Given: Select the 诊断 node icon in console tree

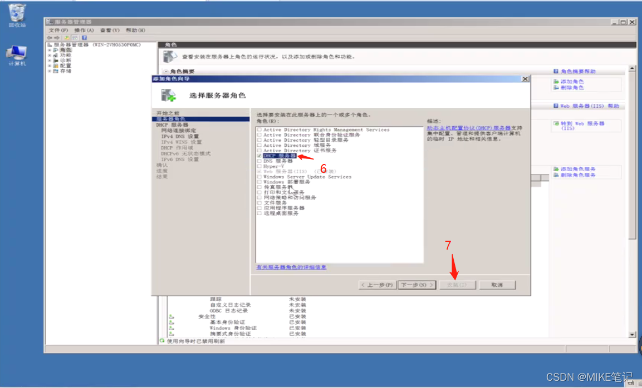Looking at the screenshot, I should pos(56,61).
